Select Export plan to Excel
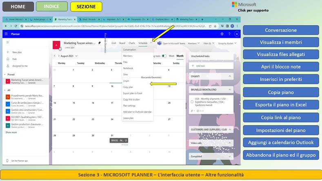This screenshot has height=181, width=322. coord(138,93)
